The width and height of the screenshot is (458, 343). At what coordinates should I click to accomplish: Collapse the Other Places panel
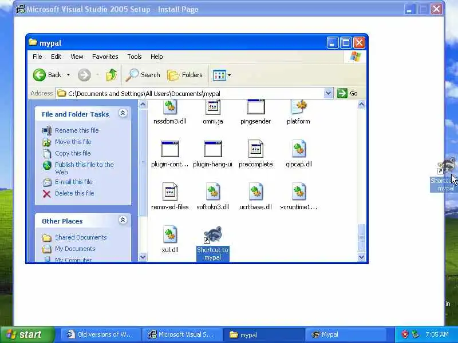click(x=123, y=220)
